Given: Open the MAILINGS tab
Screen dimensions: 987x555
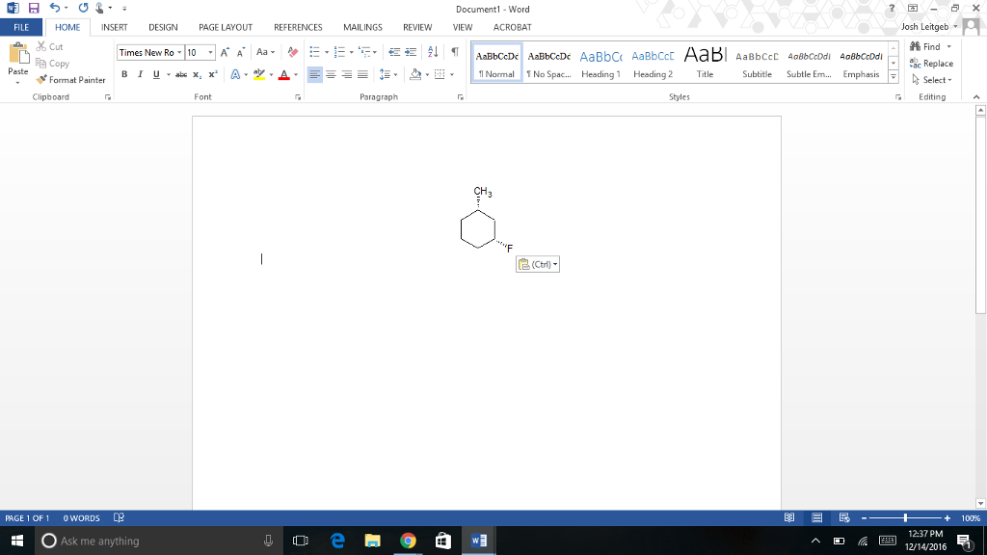Looking at the screenshot, I should 362,27.
